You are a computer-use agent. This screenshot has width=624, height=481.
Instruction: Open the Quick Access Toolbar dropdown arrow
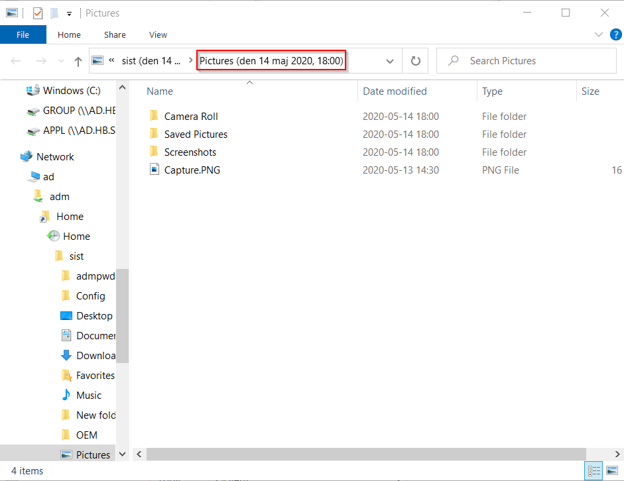click(69, 14)
